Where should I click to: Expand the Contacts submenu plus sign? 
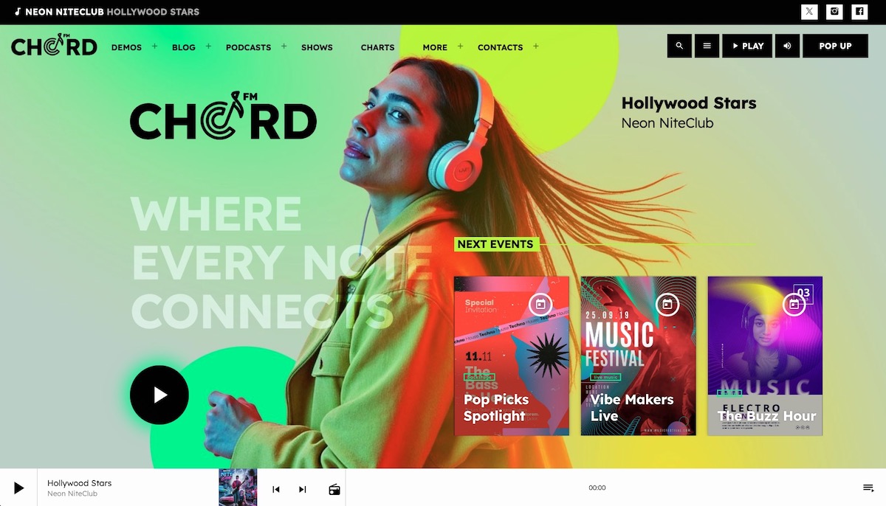pos(535,46)
